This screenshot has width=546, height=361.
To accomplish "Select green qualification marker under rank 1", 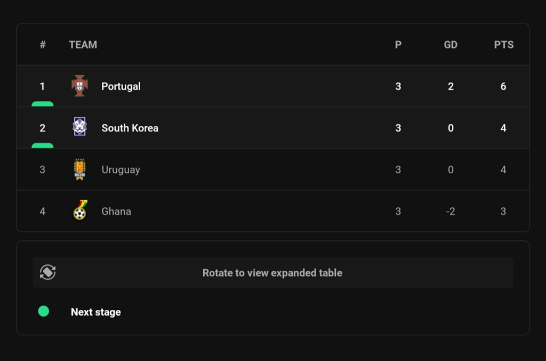I will [x=43, y=104].
